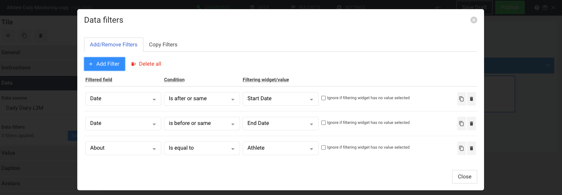Open the 'Is equal to' condition dropdown
Image resolution: width=562 pixels, height=195 pixels.
[202, 148]
